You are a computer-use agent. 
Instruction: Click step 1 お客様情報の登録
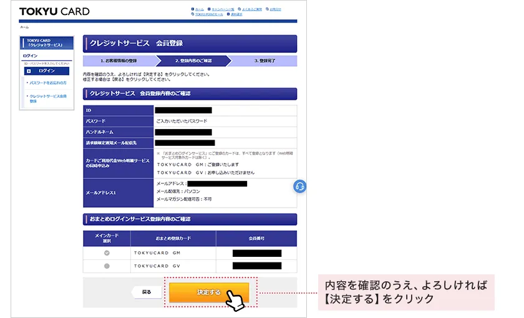coord(119,61)
